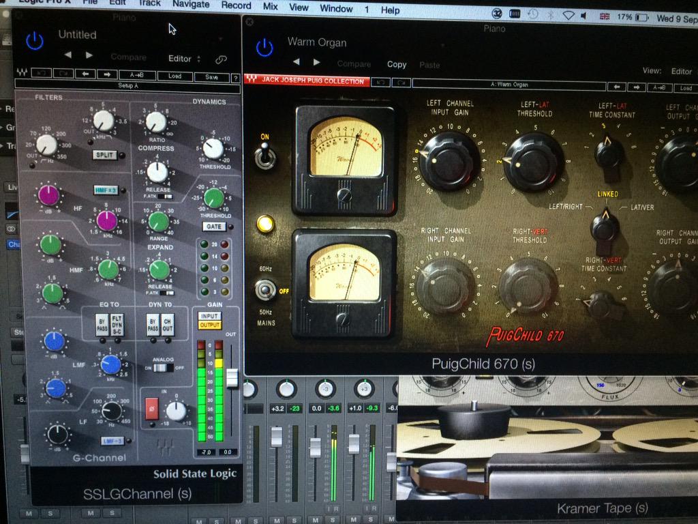Open Navigate menu in menu bar
The width and height of the screenshot is (698, 524).
point(191,5)
